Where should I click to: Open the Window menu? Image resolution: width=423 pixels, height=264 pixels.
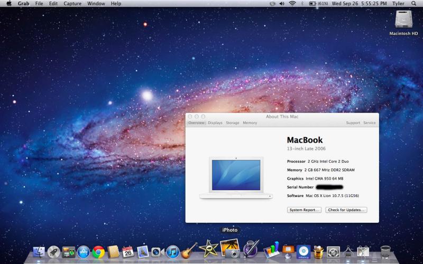(96, 4)
